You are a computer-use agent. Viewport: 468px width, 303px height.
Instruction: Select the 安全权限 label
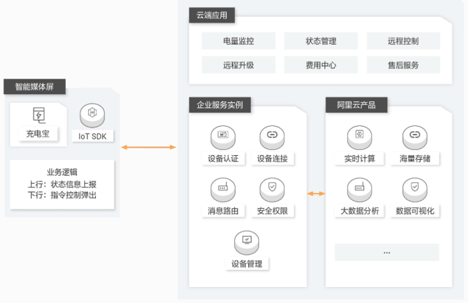[272, 211]
